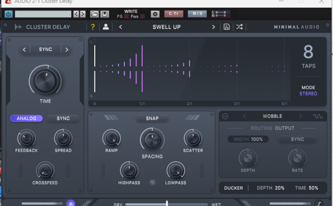Screen dimensions: 333x206
Task: Click the SPREAD knob
Action: point(63,138)
